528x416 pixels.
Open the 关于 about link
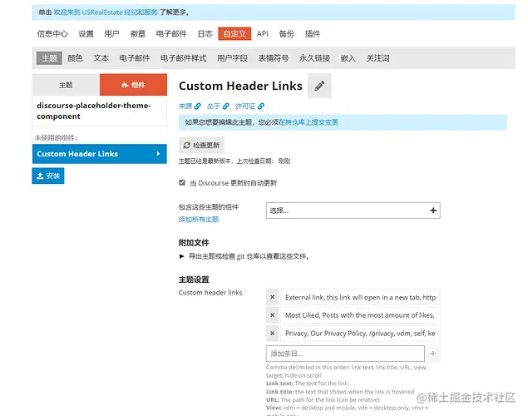218,106
